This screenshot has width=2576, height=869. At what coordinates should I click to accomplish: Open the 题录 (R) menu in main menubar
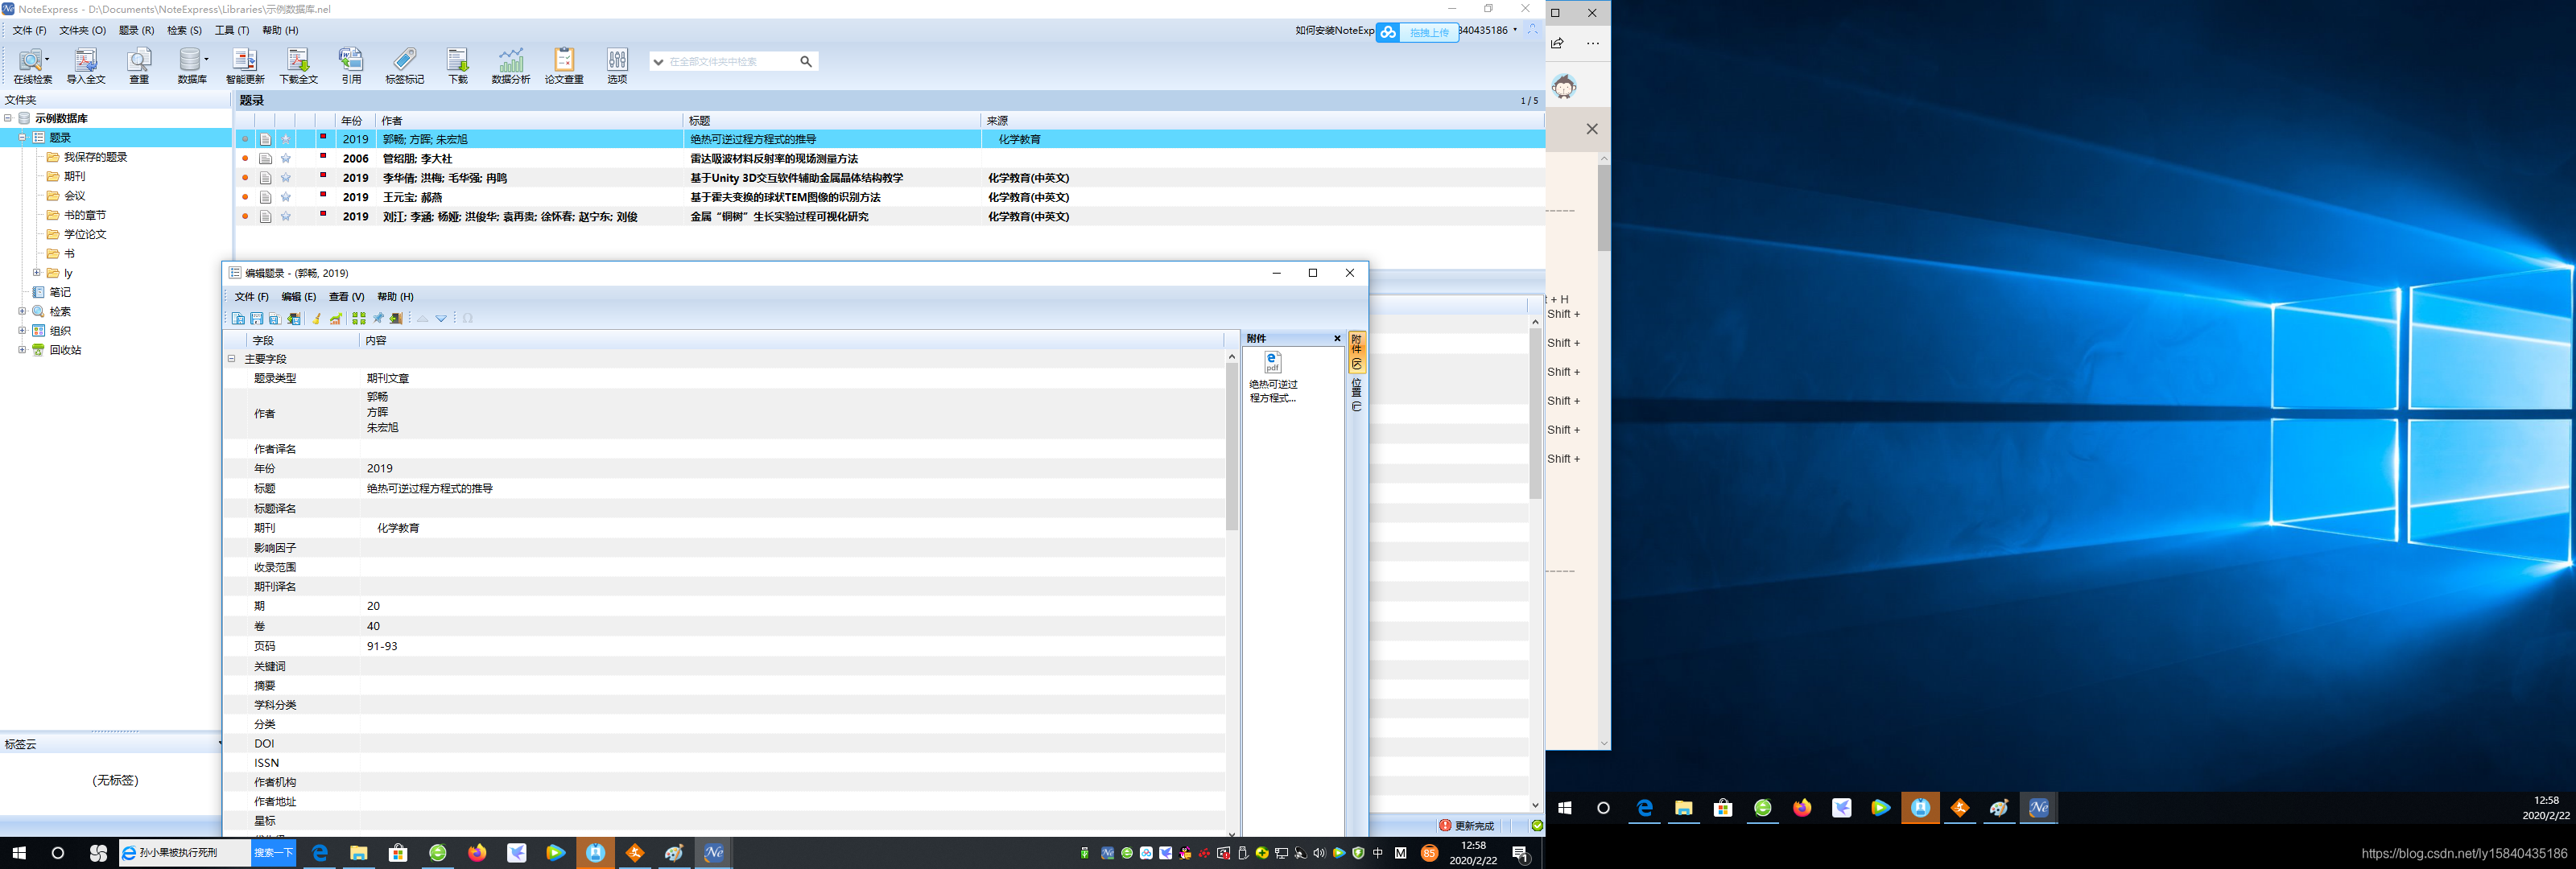click(x=136, y=30)
